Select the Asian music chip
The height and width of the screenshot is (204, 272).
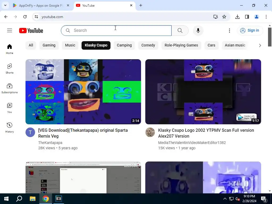click(235, 45)
